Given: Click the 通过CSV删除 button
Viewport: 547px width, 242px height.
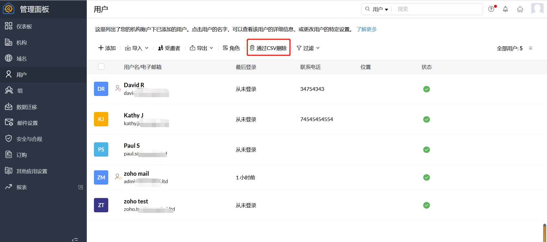Looking at the screenshot, I should (269, 48).
